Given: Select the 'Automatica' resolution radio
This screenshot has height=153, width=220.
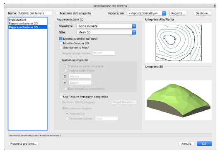Looking at the screenshot, I should 67,114.
